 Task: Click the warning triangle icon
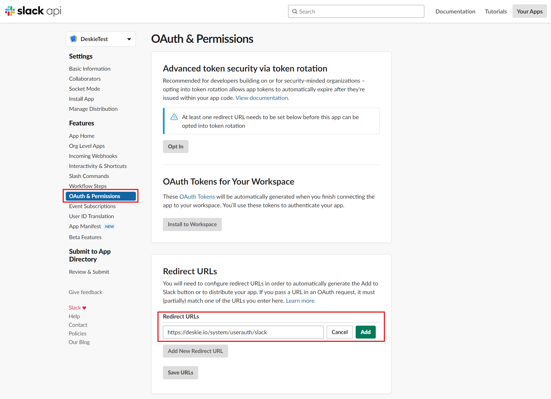(x=174, y=117)
